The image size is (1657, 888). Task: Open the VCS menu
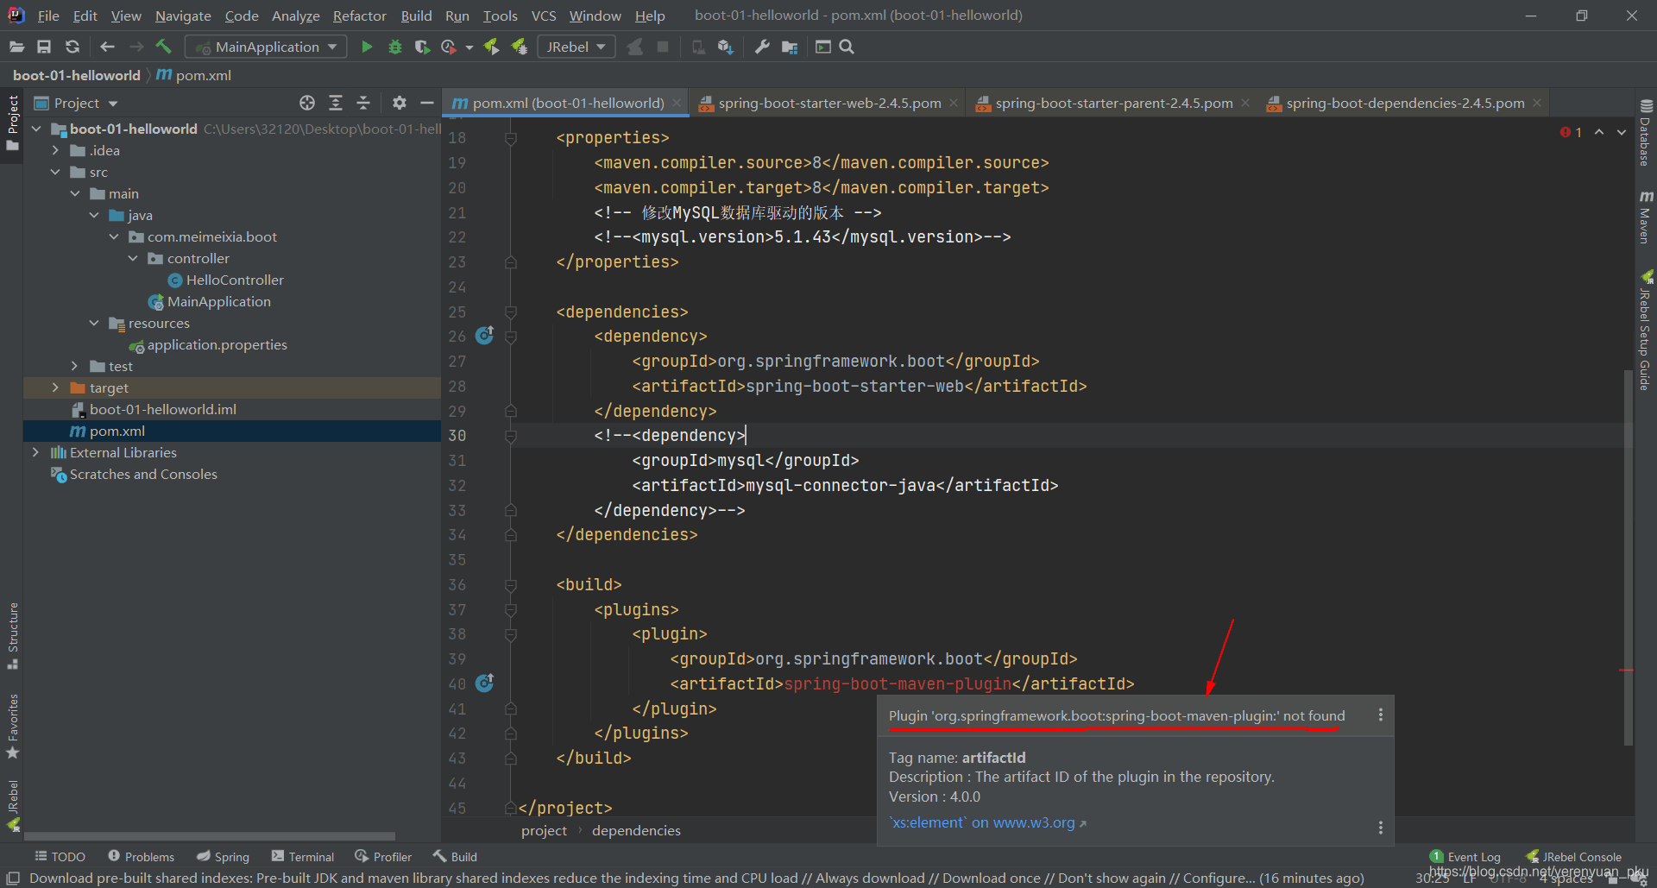click(544, 16)
